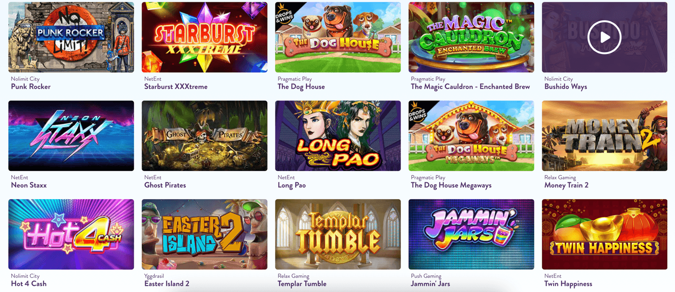This screenshot has height=292, width=675.
Task: Launch the Neon Staxx game tile
Action: click(x=71, y=136)
